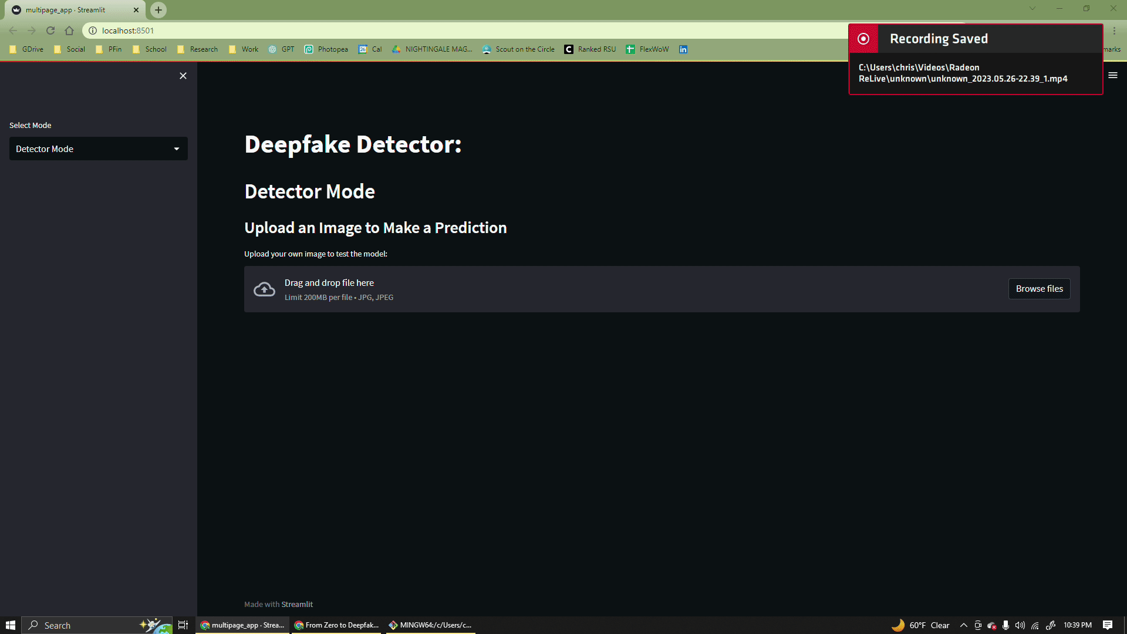Open the weather 60°F Clear widget
The image size is (1127, 634).
point(920,625)
